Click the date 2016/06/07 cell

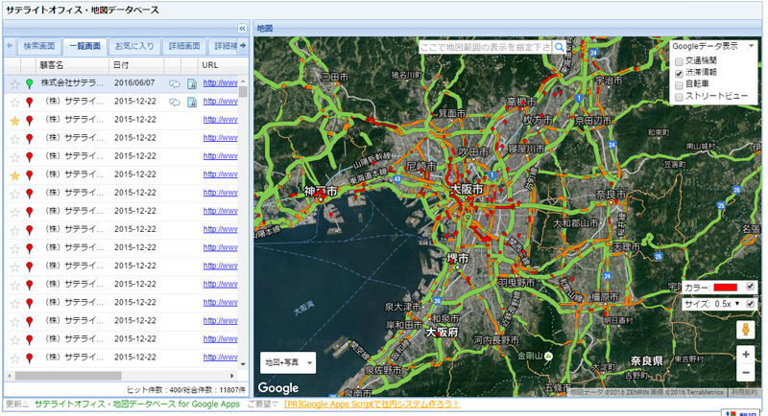pyautogui.click(x=134, y=83)
